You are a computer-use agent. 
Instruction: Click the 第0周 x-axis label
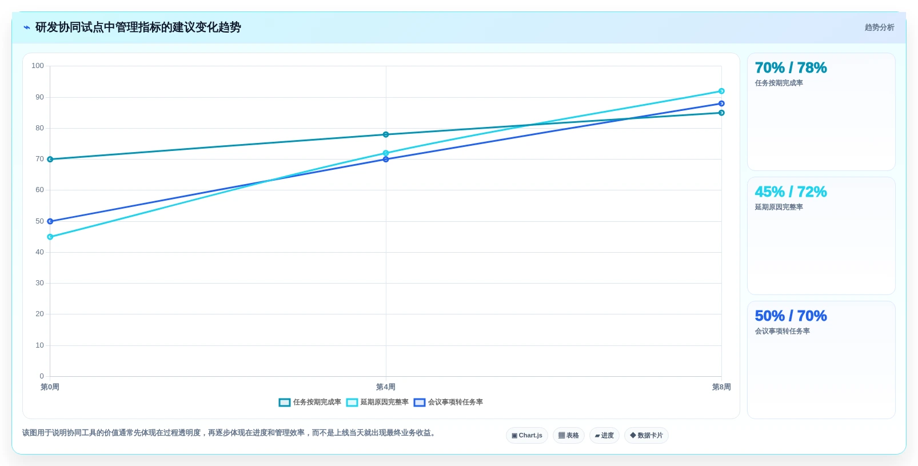coord(50,387)
